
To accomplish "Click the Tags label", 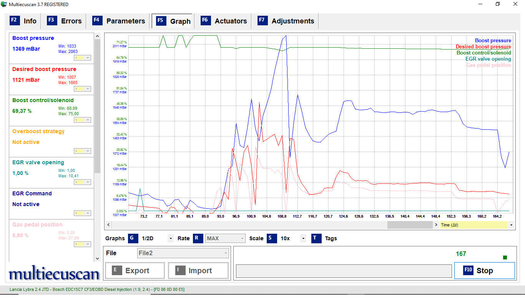I will tap(331, 238).
